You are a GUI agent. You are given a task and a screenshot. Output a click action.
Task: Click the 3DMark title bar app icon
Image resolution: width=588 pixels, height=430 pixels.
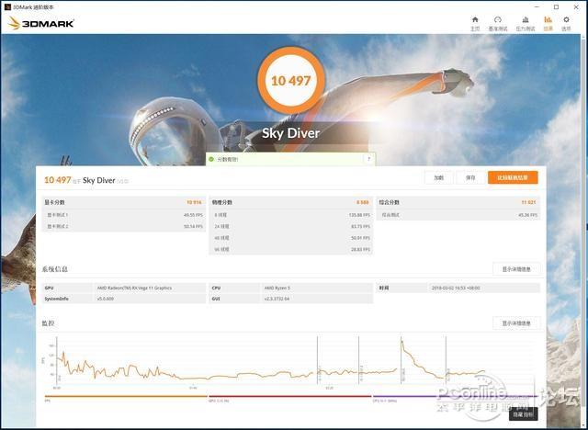(7, 7)
